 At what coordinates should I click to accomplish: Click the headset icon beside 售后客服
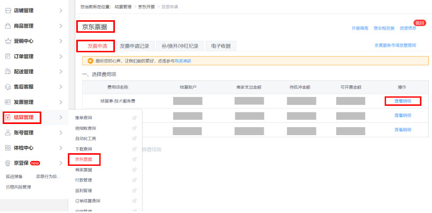(8, 87)
